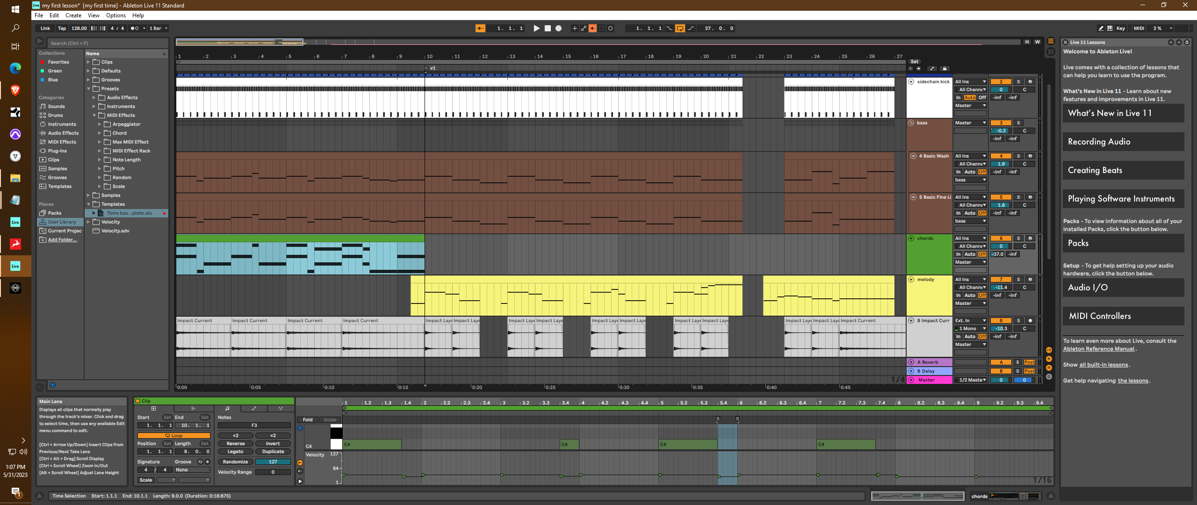Collapse the MIDI Effects folder

94,115
